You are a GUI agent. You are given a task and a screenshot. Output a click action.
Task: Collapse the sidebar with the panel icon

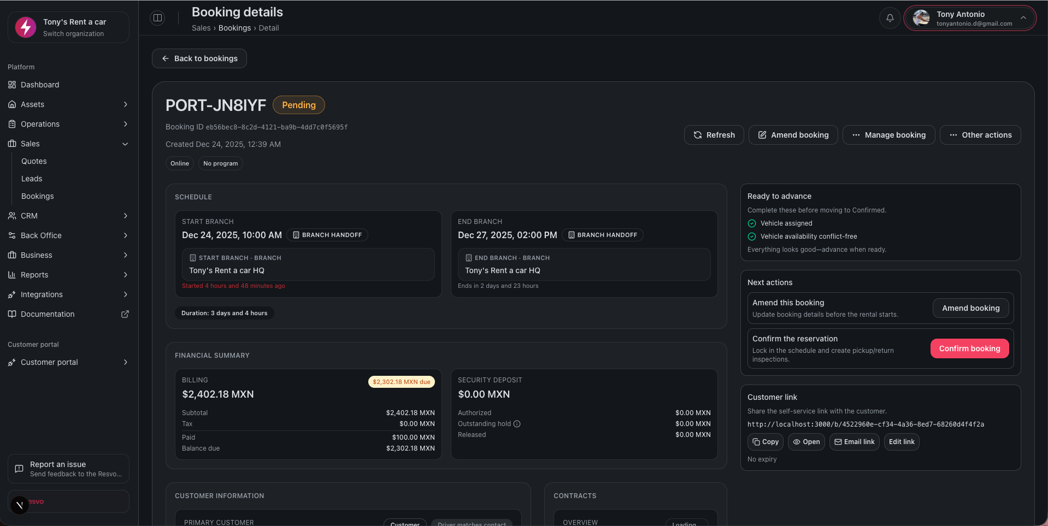pyautogui.click(x=157, y=17)
